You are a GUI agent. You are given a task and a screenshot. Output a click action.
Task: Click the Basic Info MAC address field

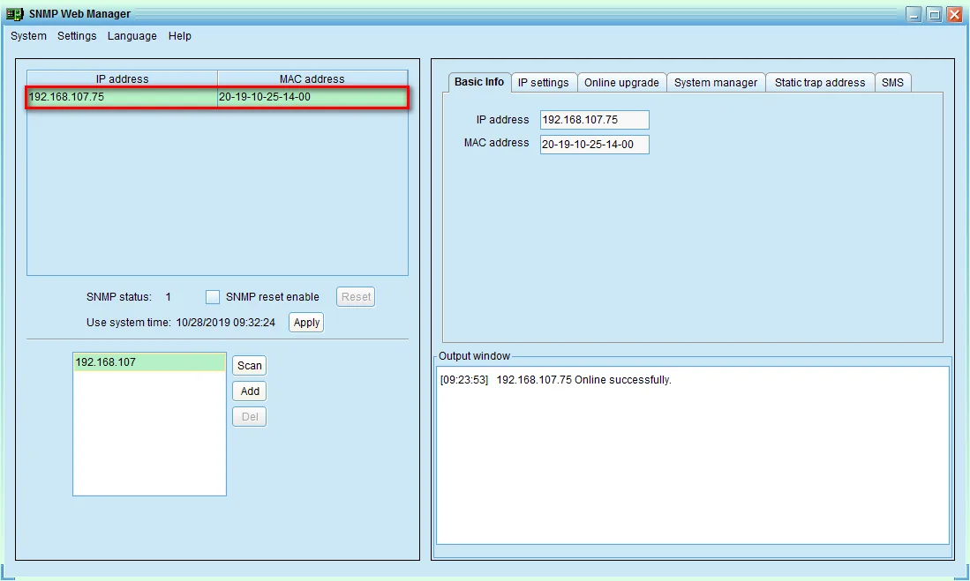coord(595,144)
